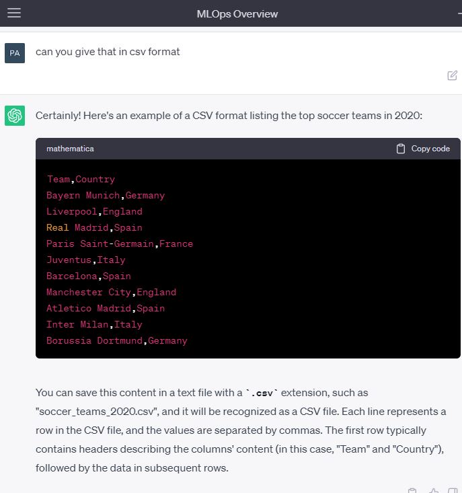Click the user message about csv format
Image resolution: width=462 pixels, height=493 pixels.
pyautogui.click(x=108, y=52)
